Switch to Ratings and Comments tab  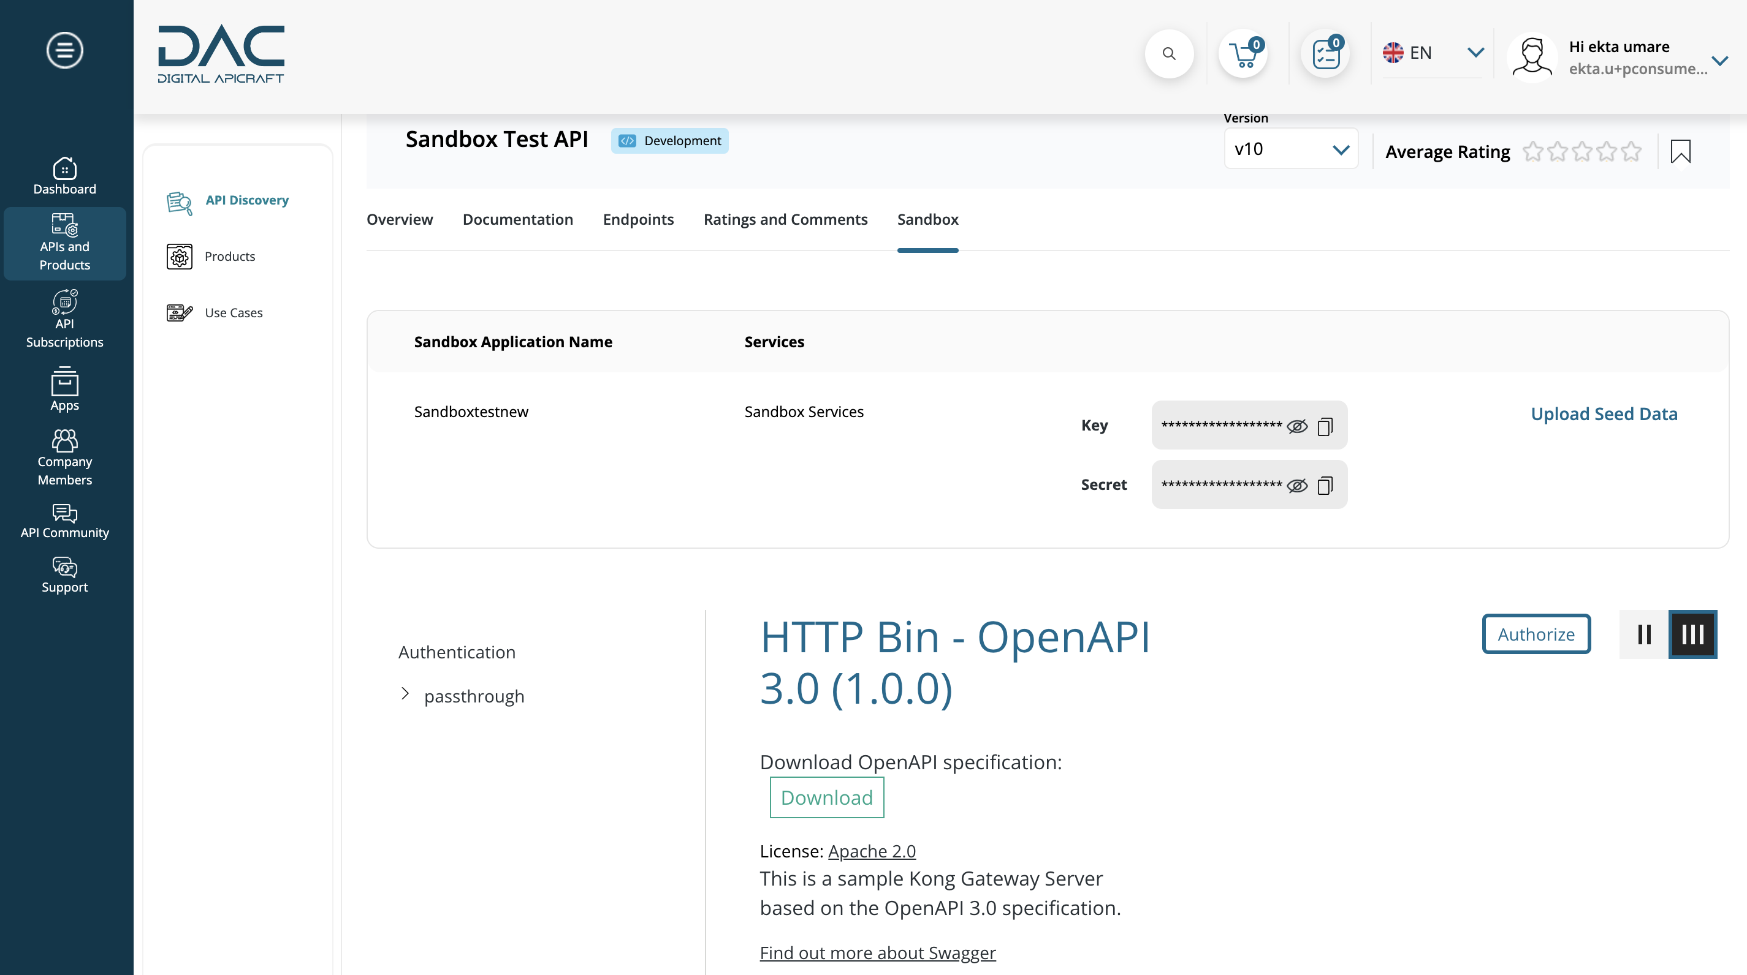tap(785, 219)
